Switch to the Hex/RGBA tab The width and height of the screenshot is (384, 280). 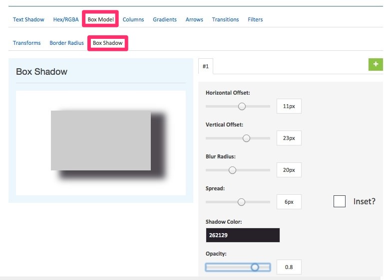66,19
